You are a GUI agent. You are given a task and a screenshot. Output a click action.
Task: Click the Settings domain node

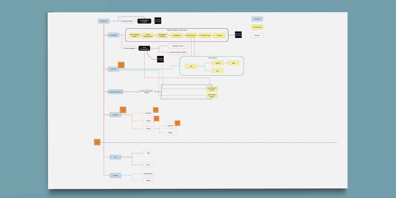pyautogui.click(x=115, y=115)
